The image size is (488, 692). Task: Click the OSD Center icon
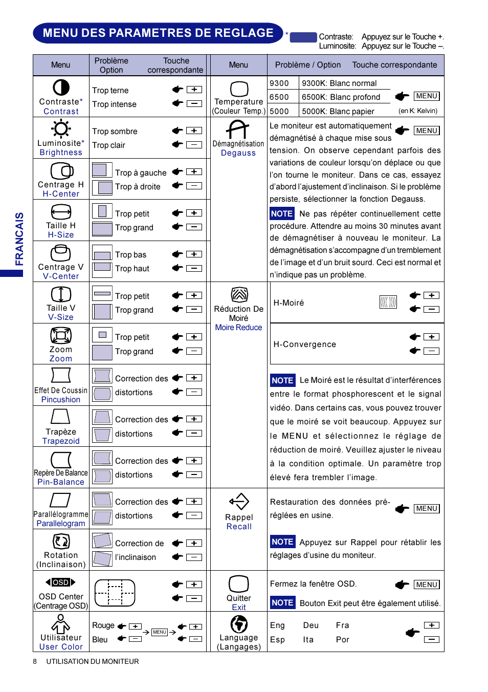(x=60, y=582)
